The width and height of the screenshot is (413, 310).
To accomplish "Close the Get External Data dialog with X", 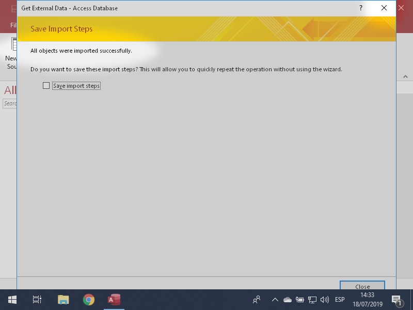I will pos(384,8).
